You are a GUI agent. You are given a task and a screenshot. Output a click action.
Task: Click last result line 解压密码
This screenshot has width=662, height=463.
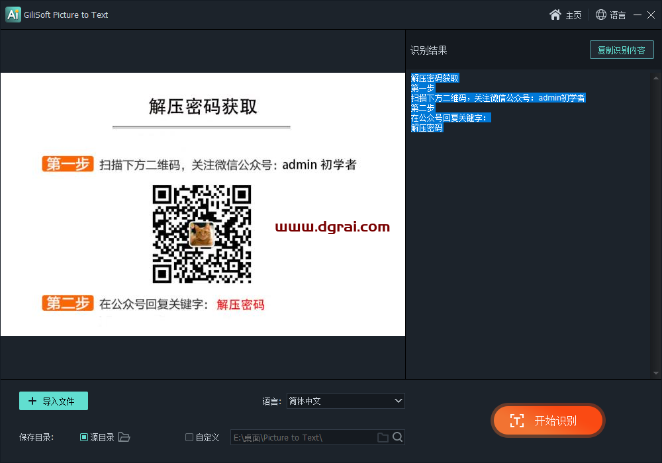(x=427, y=128)
